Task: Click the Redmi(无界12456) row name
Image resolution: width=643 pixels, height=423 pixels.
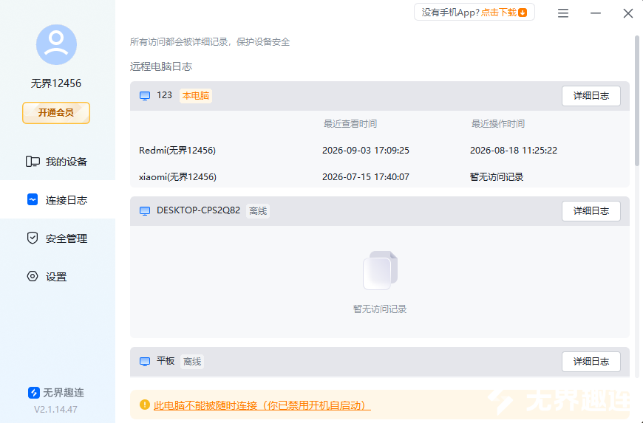Action: point(177,151)
